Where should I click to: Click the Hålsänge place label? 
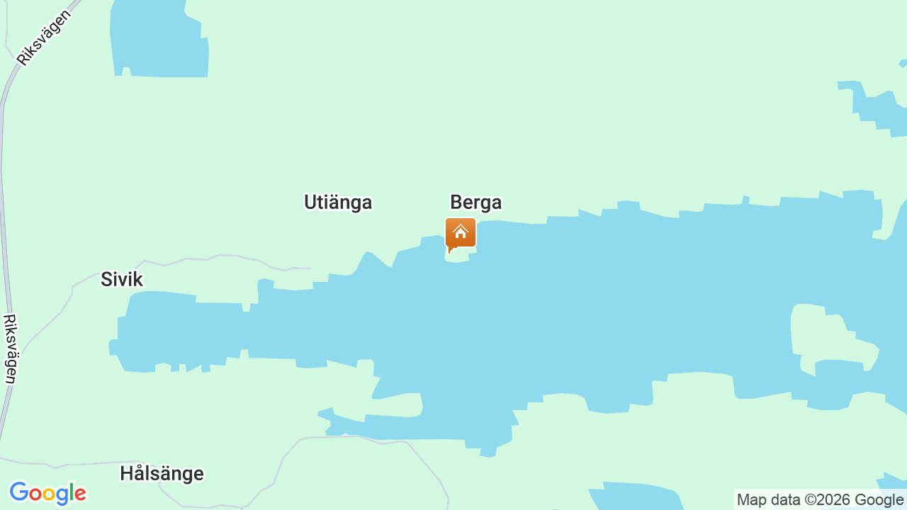pyautogui.click(x=162, y=473)
